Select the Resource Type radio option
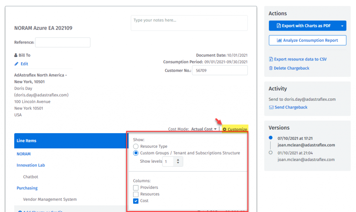The image size is (356, 212). (136, 147)
